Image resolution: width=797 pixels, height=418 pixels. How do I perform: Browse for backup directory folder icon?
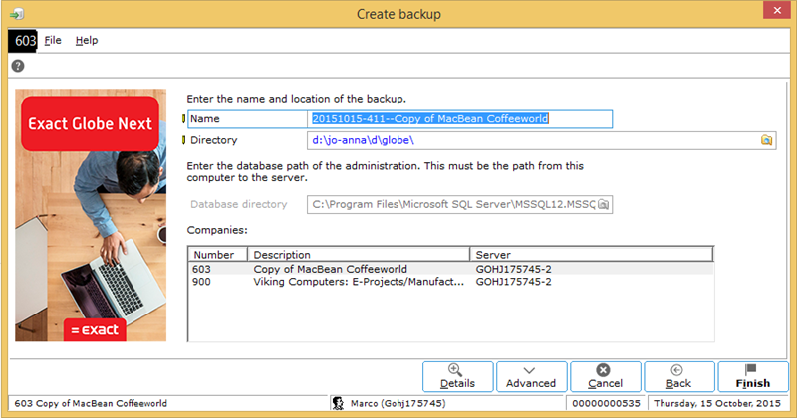(766, 140)
